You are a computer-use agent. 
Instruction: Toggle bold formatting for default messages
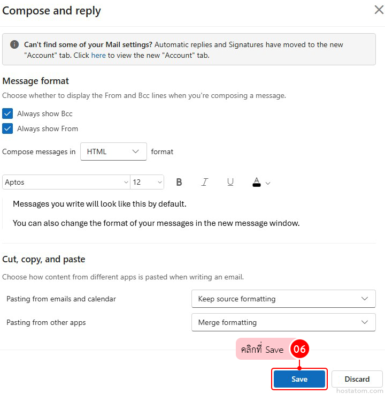pos(179,182)
